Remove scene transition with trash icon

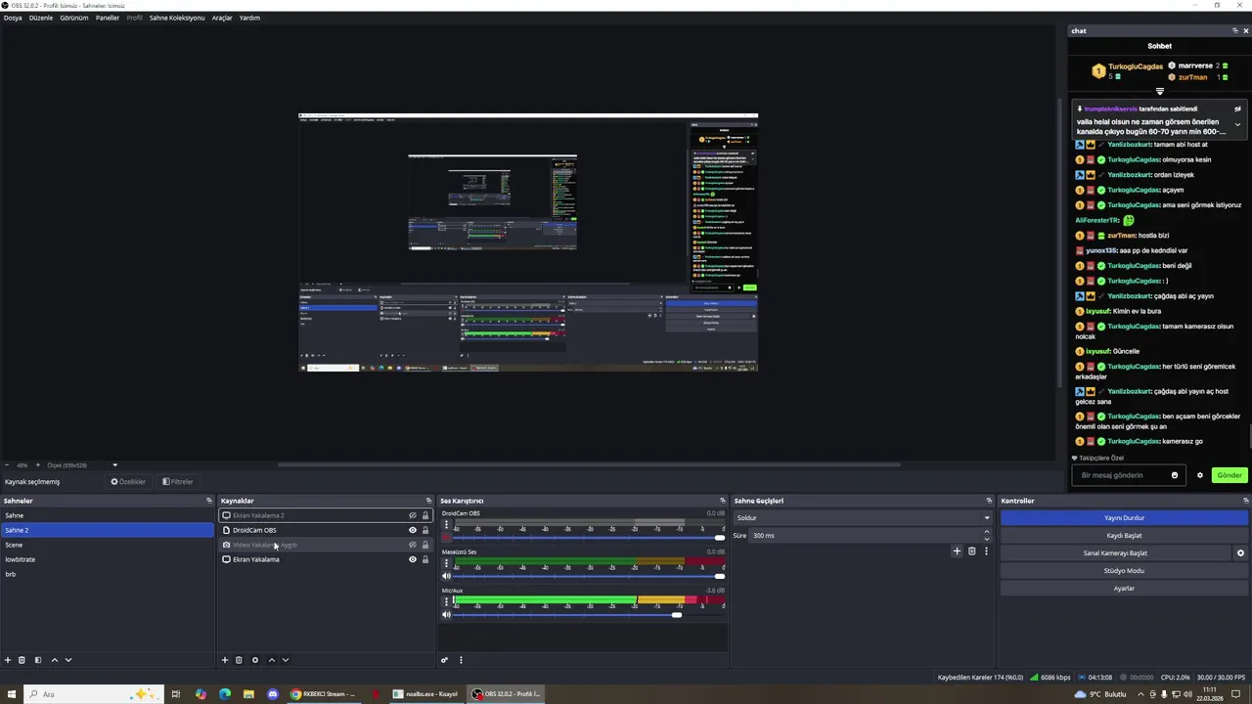971,551
